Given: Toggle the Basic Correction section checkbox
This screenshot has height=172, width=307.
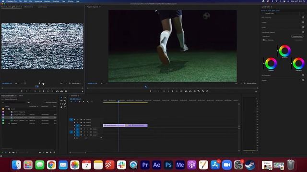Looking at the screenshot, I should 303,18.
